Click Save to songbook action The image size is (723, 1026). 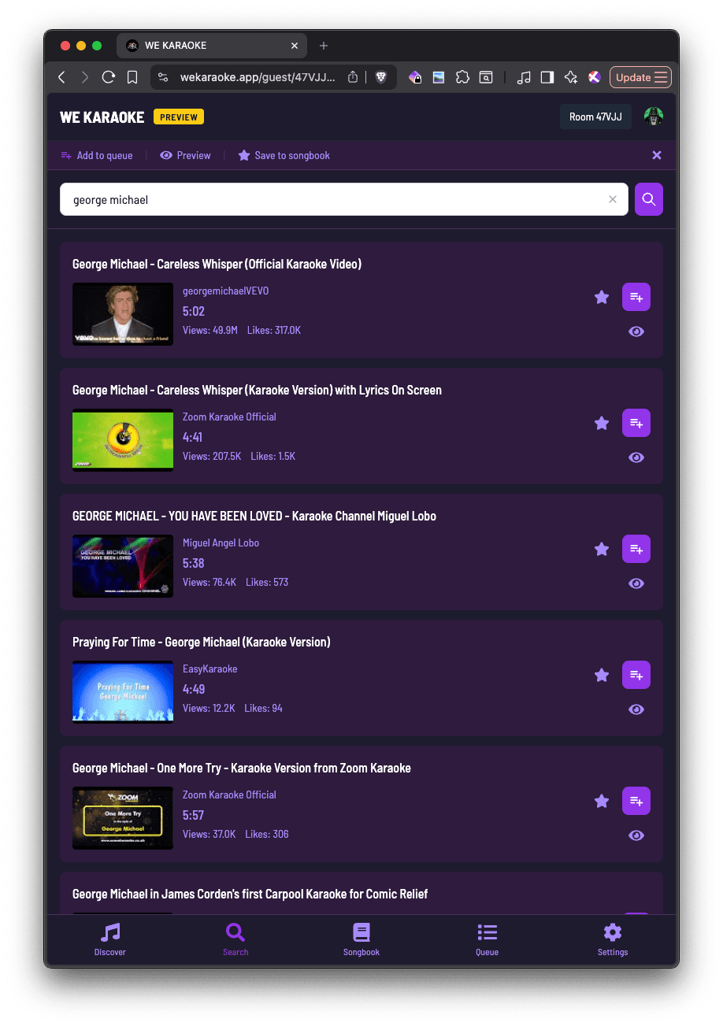(283, 155)
